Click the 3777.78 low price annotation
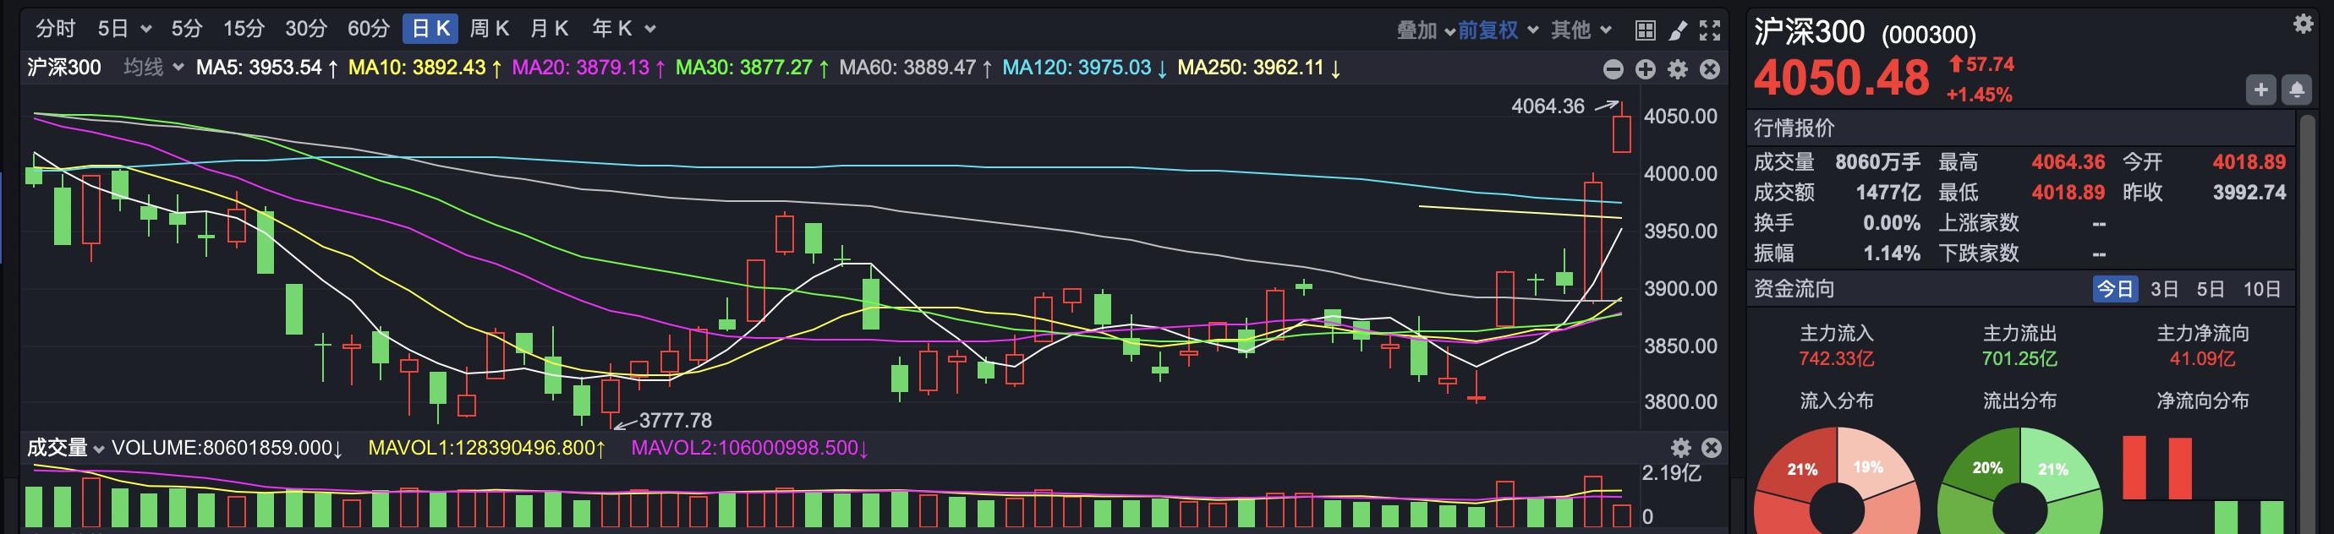This screenshot has height=534, width=2334. (675, 421)
